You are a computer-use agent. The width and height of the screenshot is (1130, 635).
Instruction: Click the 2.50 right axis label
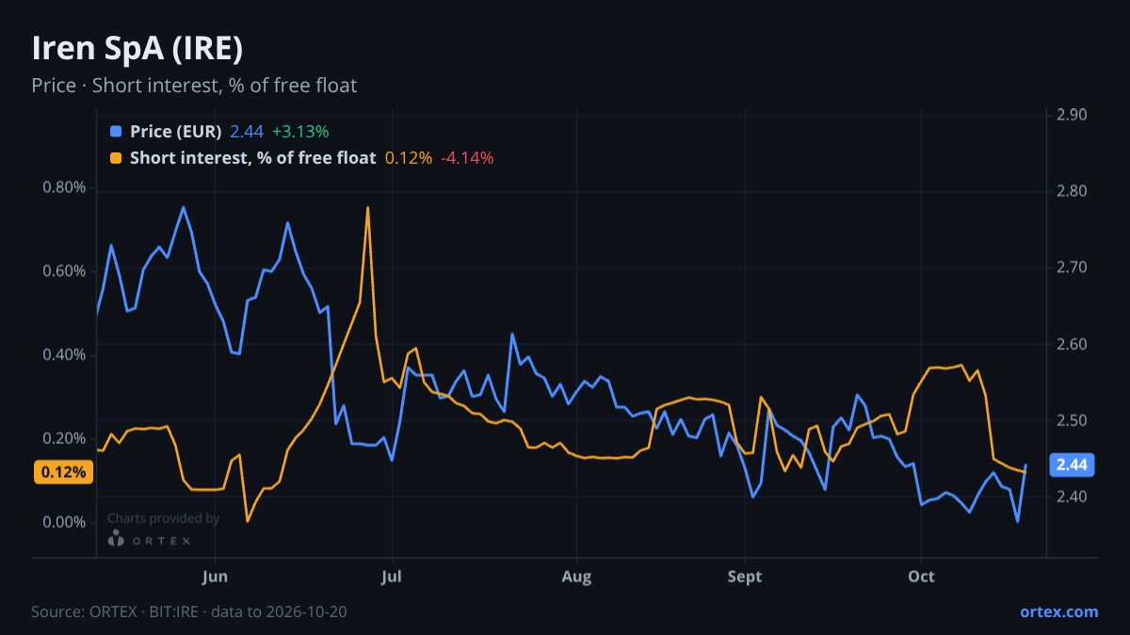point(1072,421)
